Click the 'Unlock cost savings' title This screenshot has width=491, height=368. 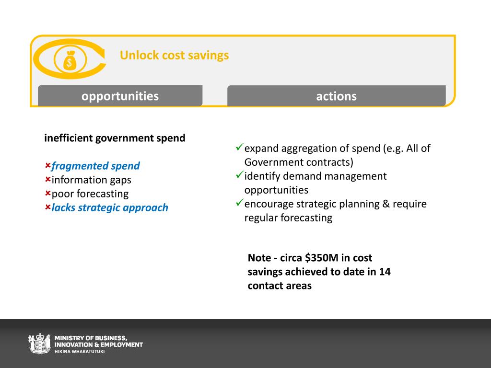tap(175, 55)
